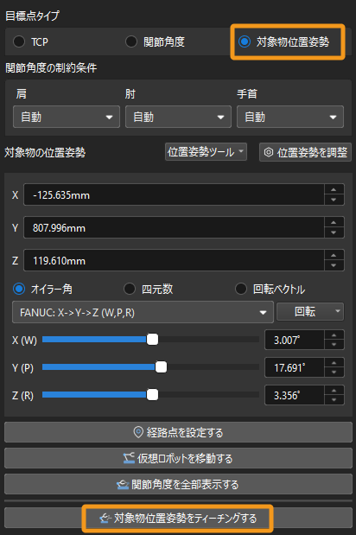Click the X (W) angle field 3.007°
This screenshot has height=535, width=356.
(x=295, y=340)
